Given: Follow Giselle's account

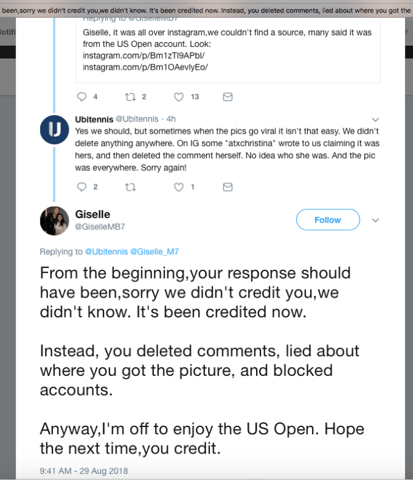Looking at the screenshot, I should tap(327, 220).
